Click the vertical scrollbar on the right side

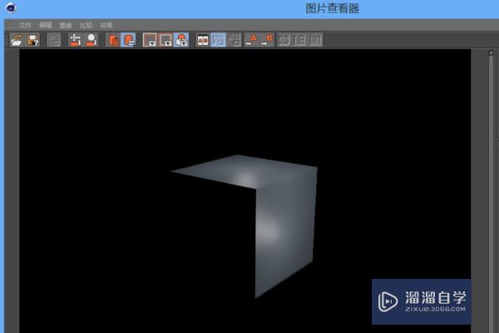click(491, 191)
